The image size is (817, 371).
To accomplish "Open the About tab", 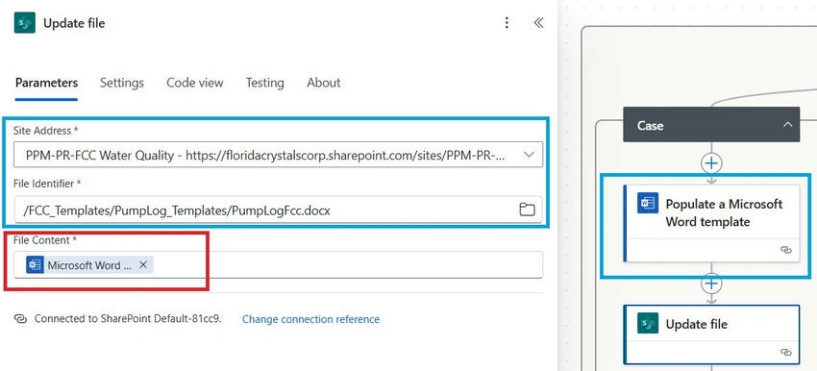I will pyautogui.click(x=324, y=83).
